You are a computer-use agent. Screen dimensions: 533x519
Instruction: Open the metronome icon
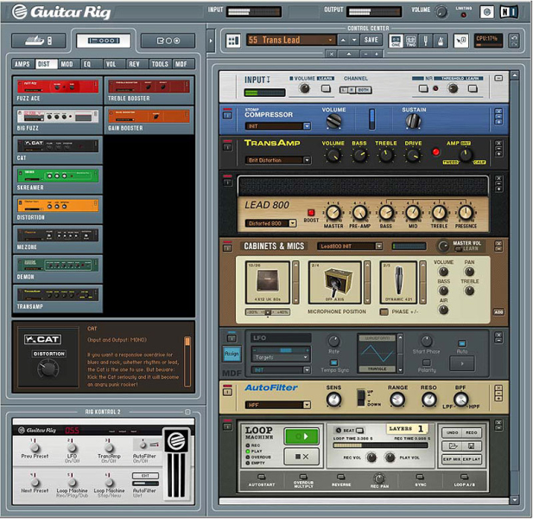tap(441, 41)
